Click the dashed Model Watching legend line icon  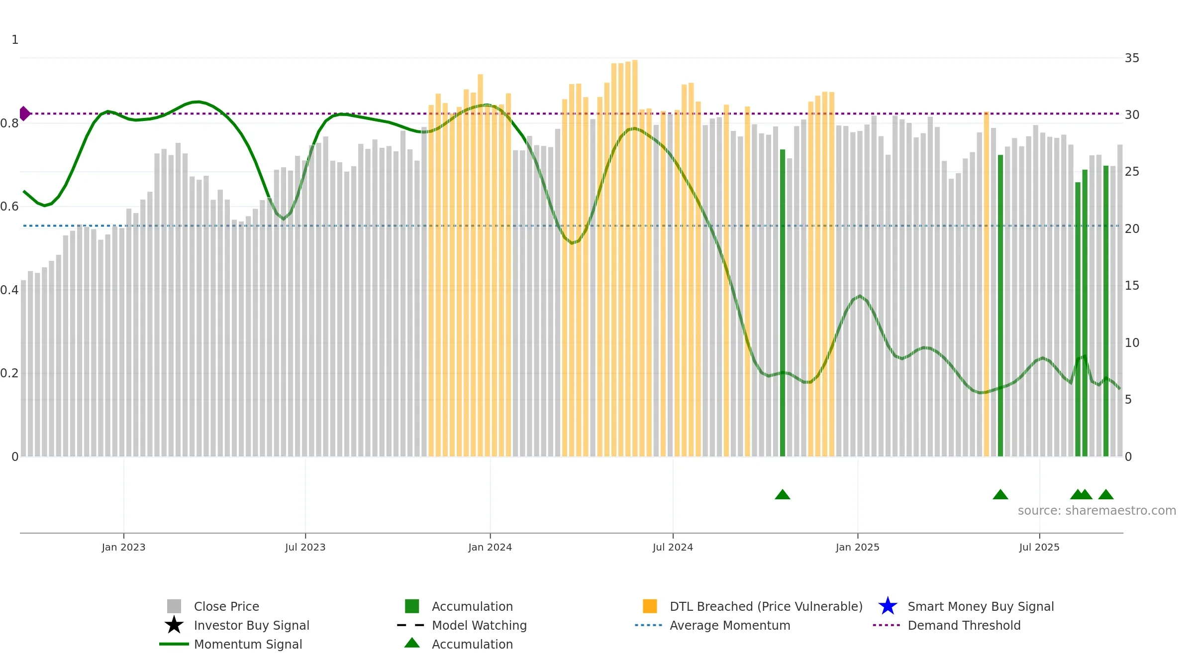click(411, 625)
